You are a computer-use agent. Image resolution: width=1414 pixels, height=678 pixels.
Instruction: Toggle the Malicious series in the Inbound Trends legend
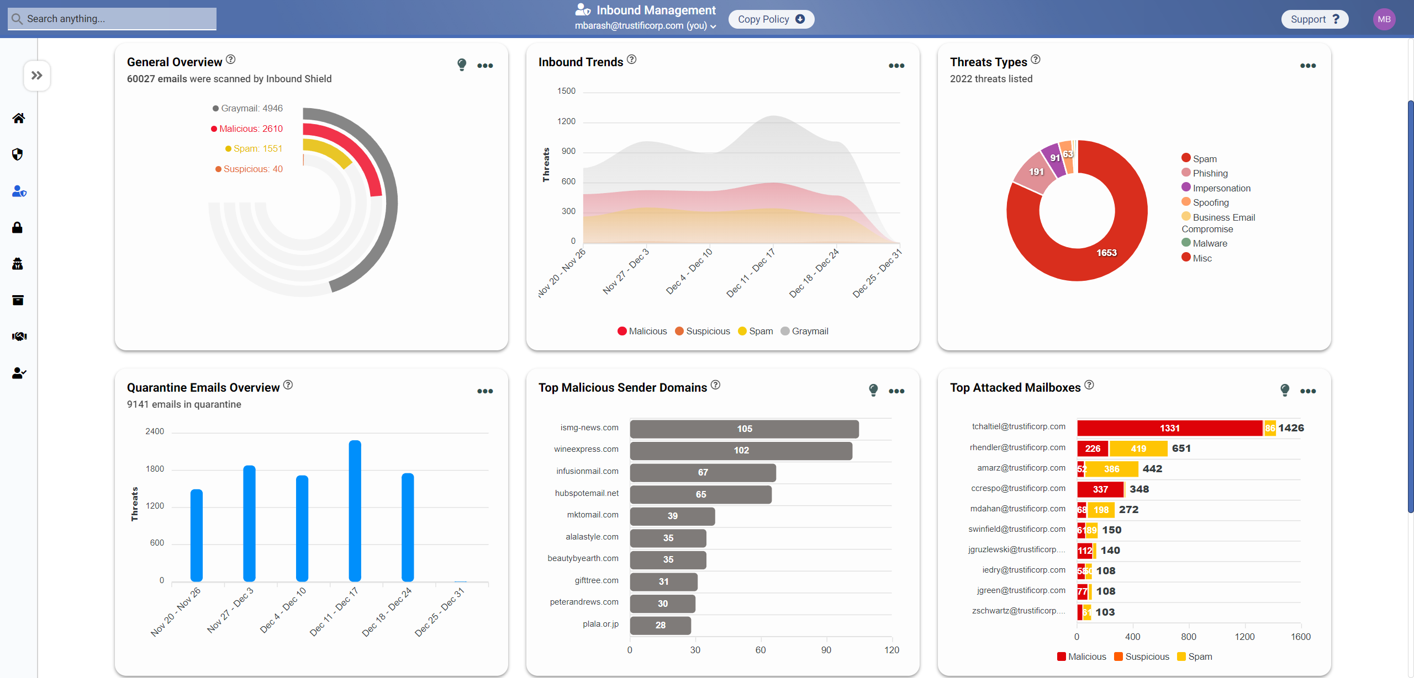click(642, 331)
